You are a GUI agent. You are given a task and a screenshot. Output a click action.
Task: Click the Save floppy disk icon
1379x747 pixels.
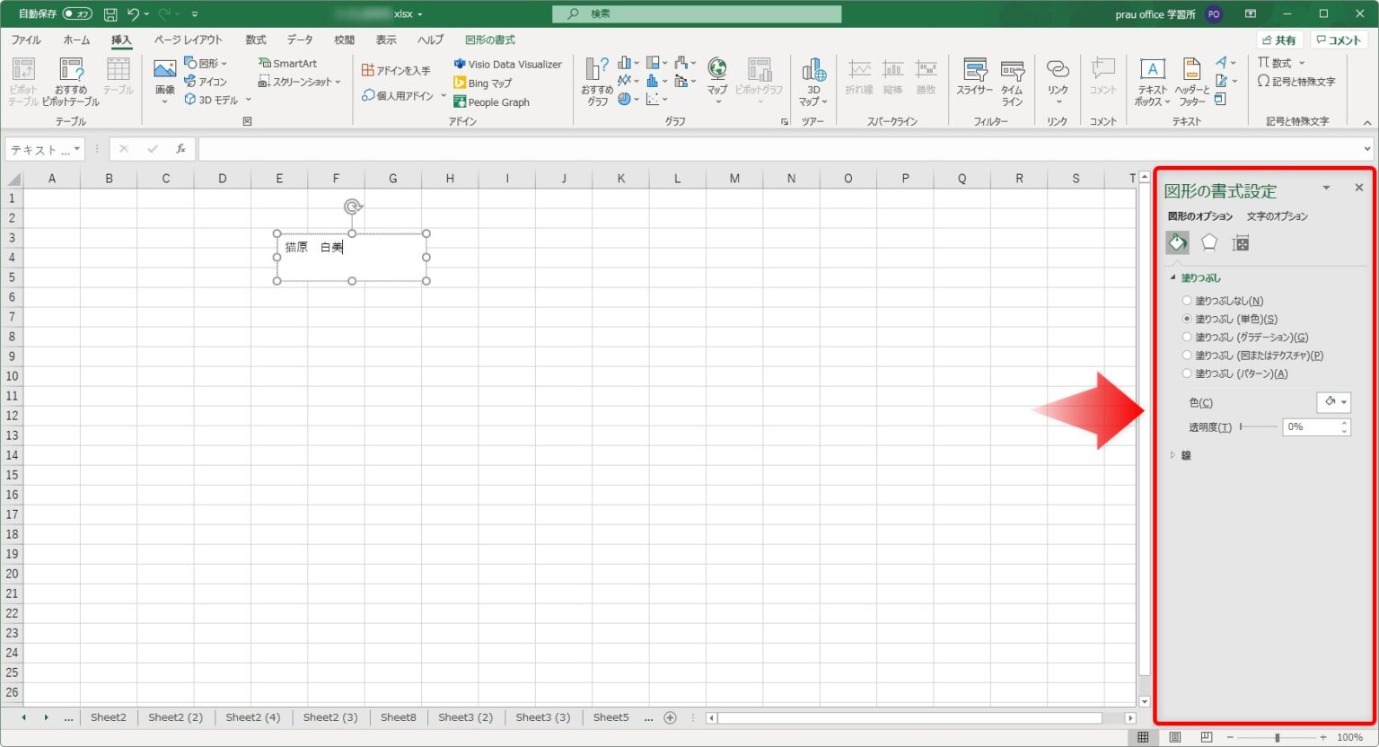click(110, 14)
